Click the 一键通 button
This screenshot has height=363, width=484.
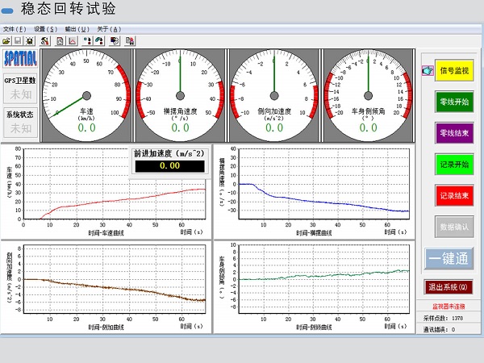[451, 257]
